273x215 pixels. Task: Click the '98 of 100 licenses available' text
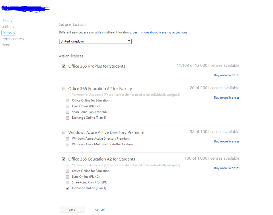pyautogui.click(x=214, y=132)
